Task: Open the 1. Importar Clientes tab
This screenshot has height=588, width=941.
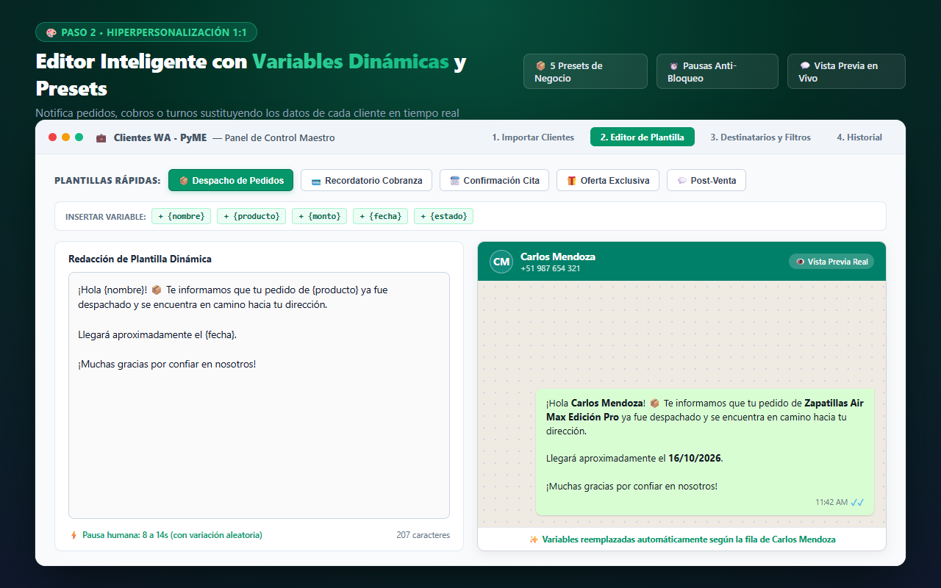Action: pos(533,137)
